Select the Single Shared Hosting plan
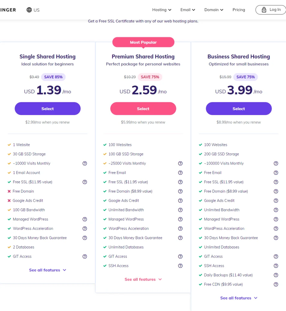Image resolution: width=286 pixels, height=311 pixels. 48,109
